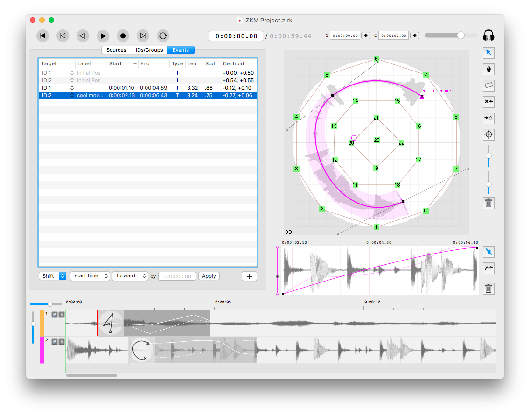
Task: Open the start time dropdown
Action: (x=90, y=276)
